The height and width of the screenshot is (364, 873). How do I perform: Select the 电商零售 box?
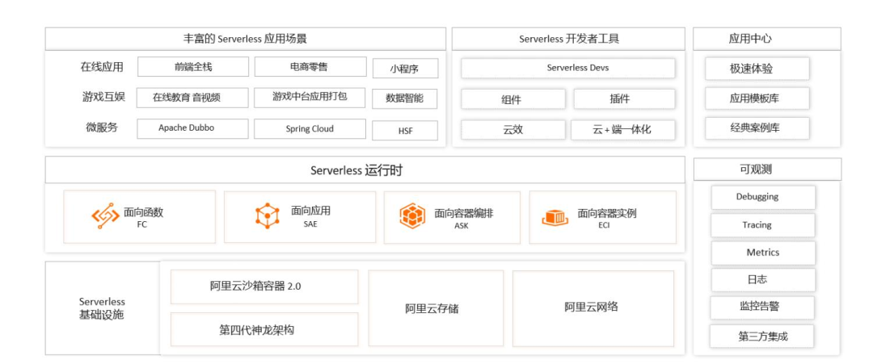coord(310,67)
